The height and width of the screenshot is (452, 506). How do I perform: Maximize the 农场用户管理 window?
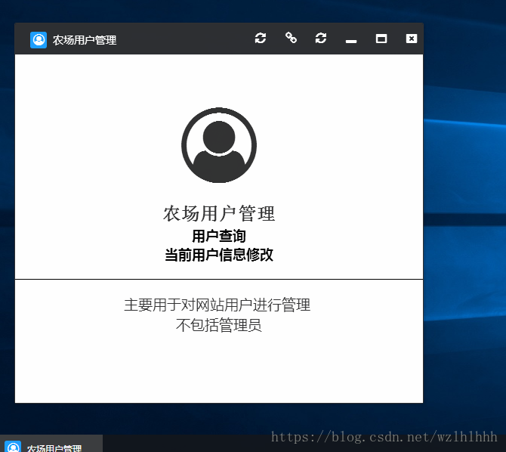point(381,39)
